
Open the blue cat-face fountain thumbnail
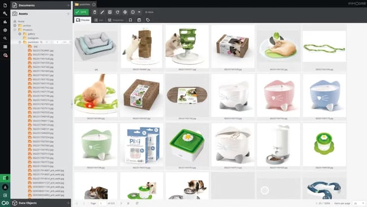click(x=324, y=95)
